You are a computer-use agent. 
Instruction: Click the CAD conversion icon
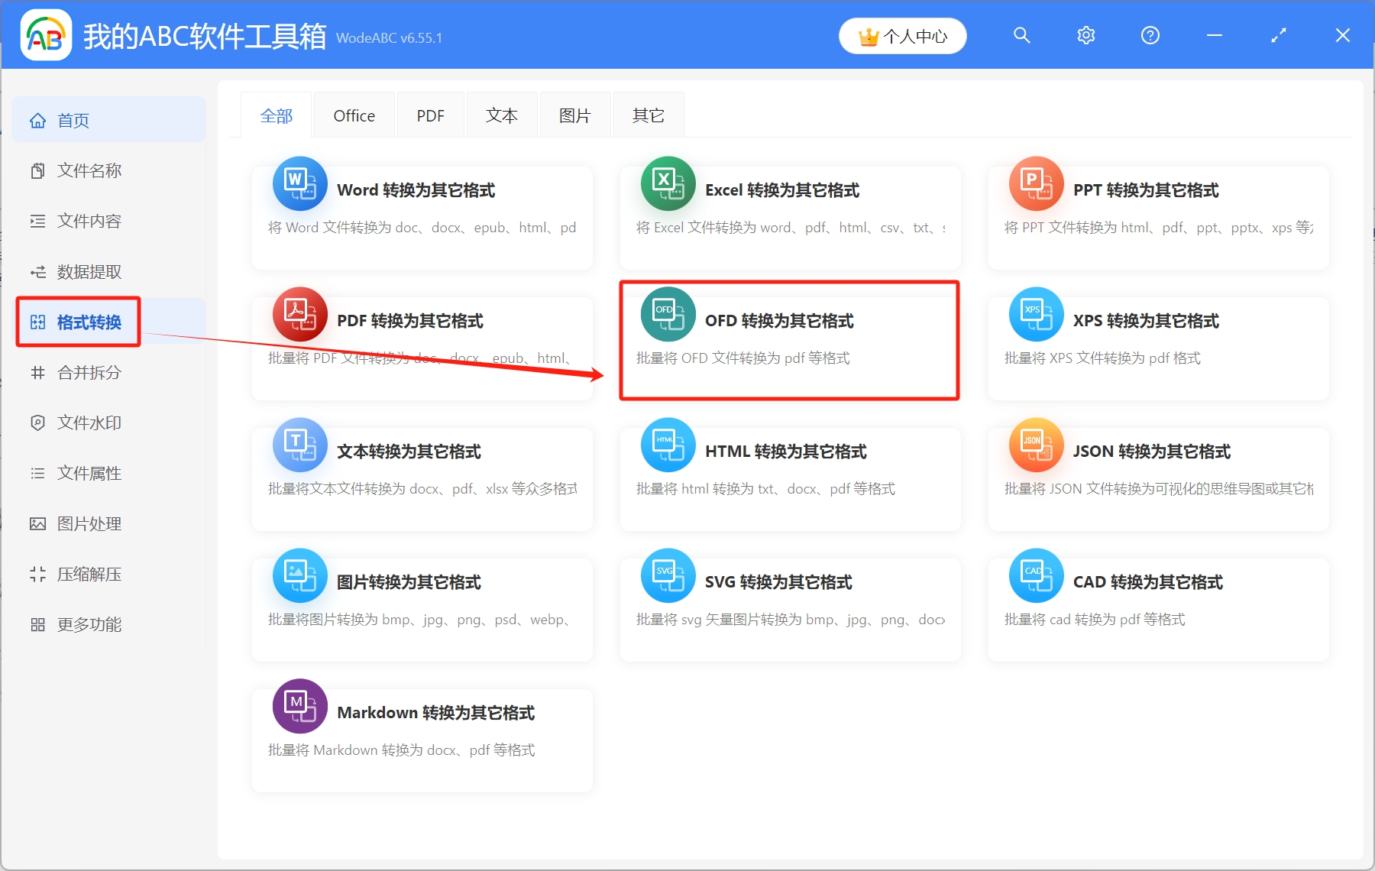(1036, 575)
